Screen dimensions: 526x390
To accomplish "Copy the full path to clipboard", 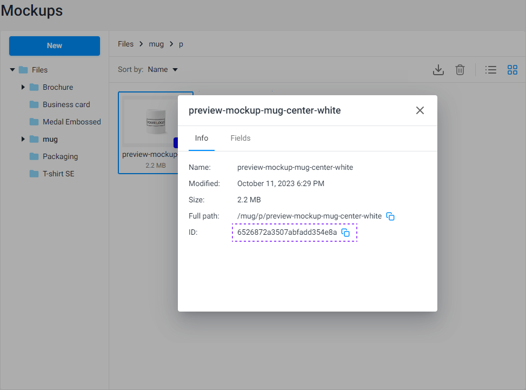I will [390, 216].
